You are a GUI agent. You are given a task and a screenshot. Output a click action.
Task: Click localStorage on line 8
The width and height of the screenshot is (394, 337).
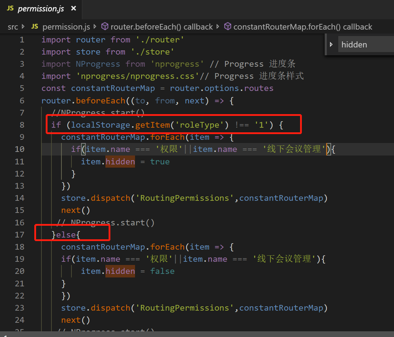click(x=100, y=125)
